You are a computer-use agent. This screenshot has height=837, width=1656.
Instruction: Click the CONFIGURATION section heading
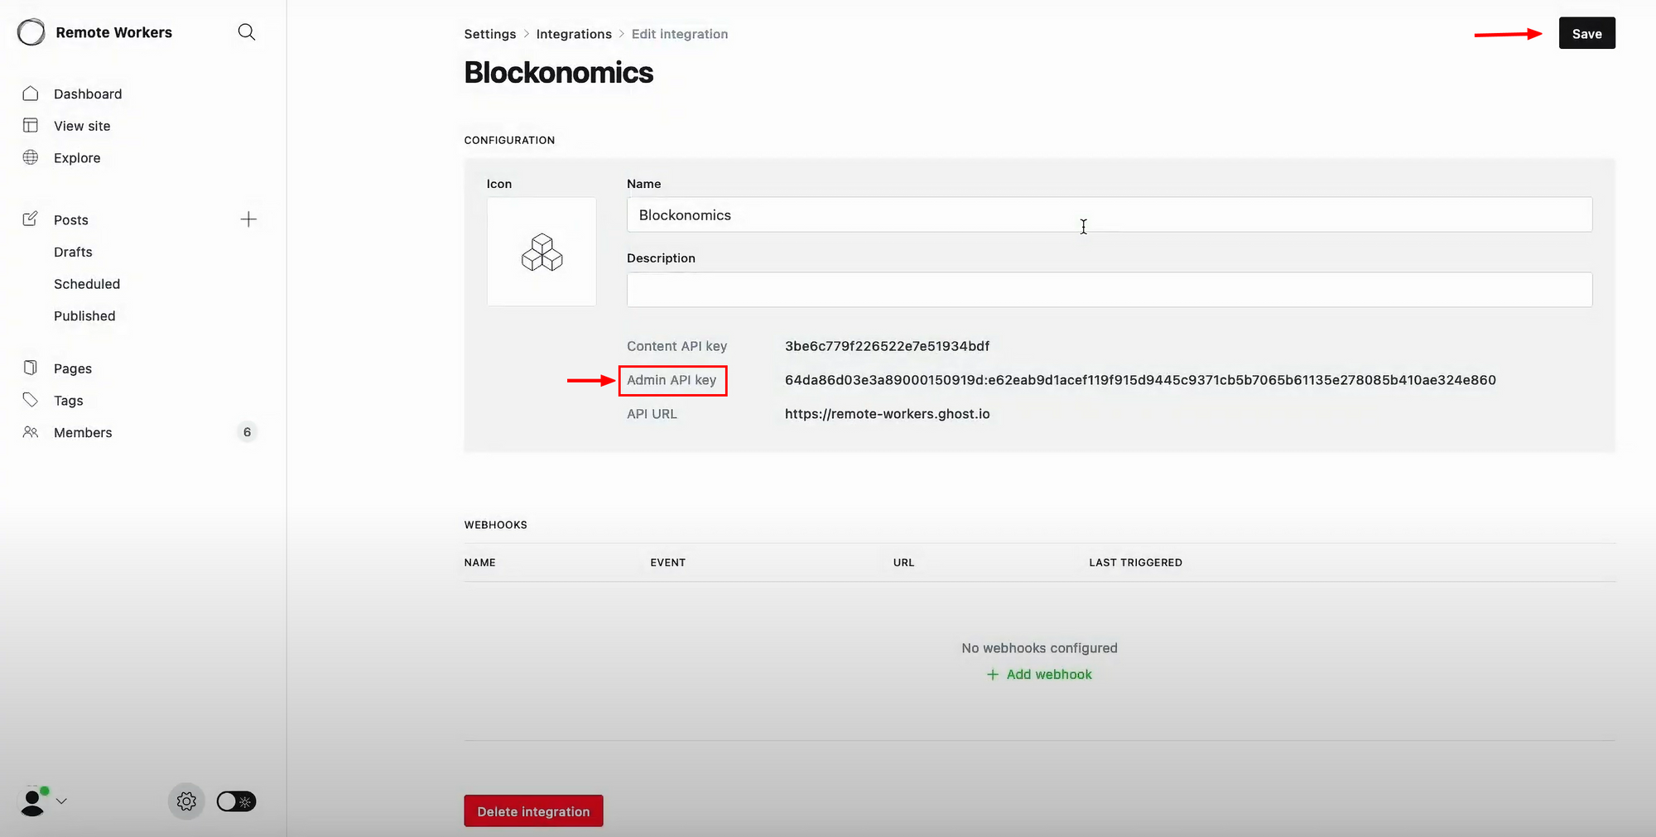coord(509,140)
